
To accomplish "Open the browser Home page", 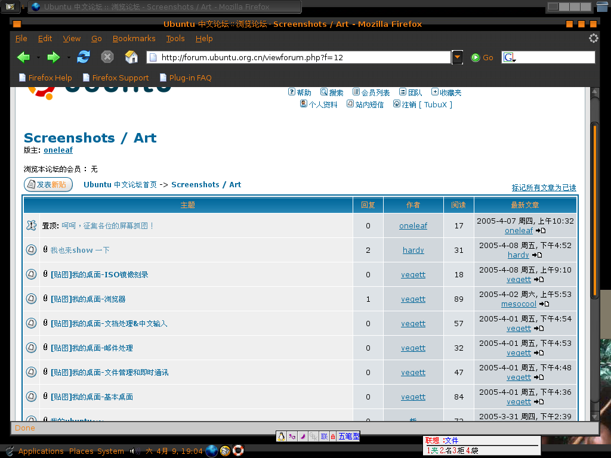I will [131, 57].
